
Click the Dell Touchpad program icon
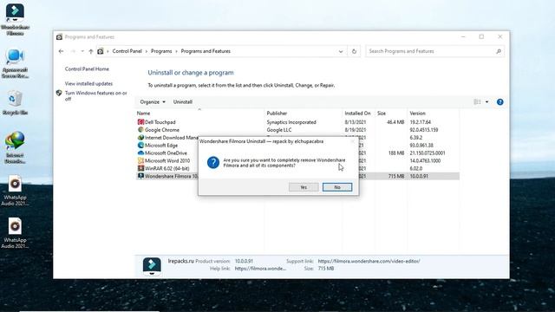(140, 122)
